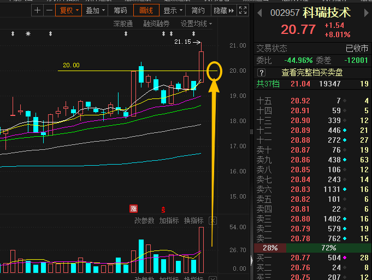Viewport: 372px width, 280px height.
Task: Click 卖二 price 20.79
Action: pos(300,229)
